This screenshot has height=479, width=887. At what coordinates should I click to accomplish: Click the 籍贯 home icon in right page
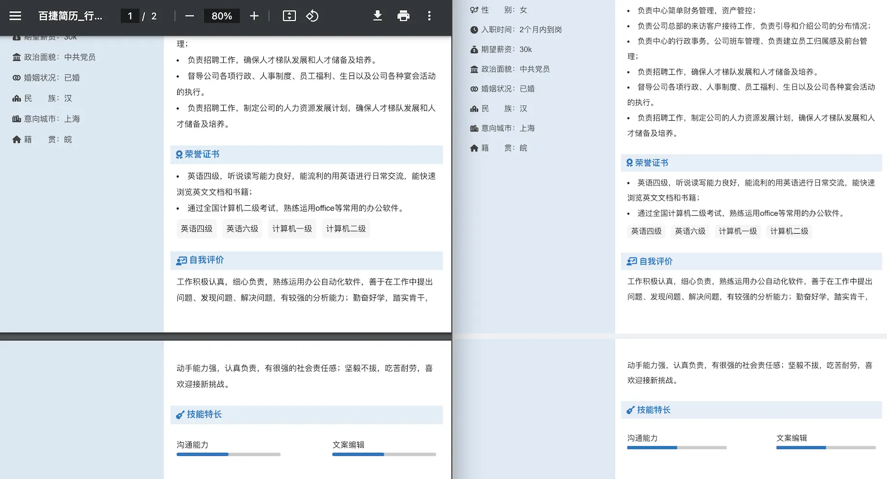(x=474, y=148)
